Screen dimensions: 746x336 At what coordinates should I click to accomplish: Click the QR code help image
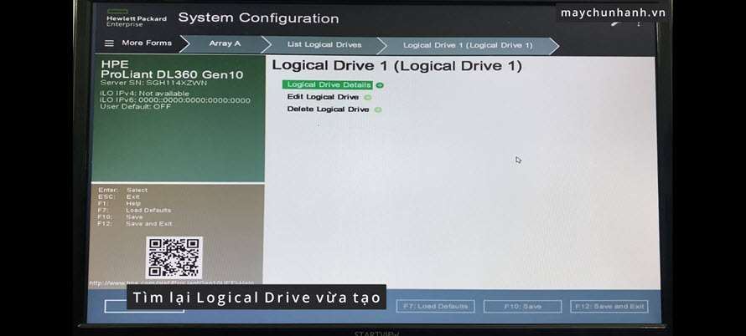(174, 257)
